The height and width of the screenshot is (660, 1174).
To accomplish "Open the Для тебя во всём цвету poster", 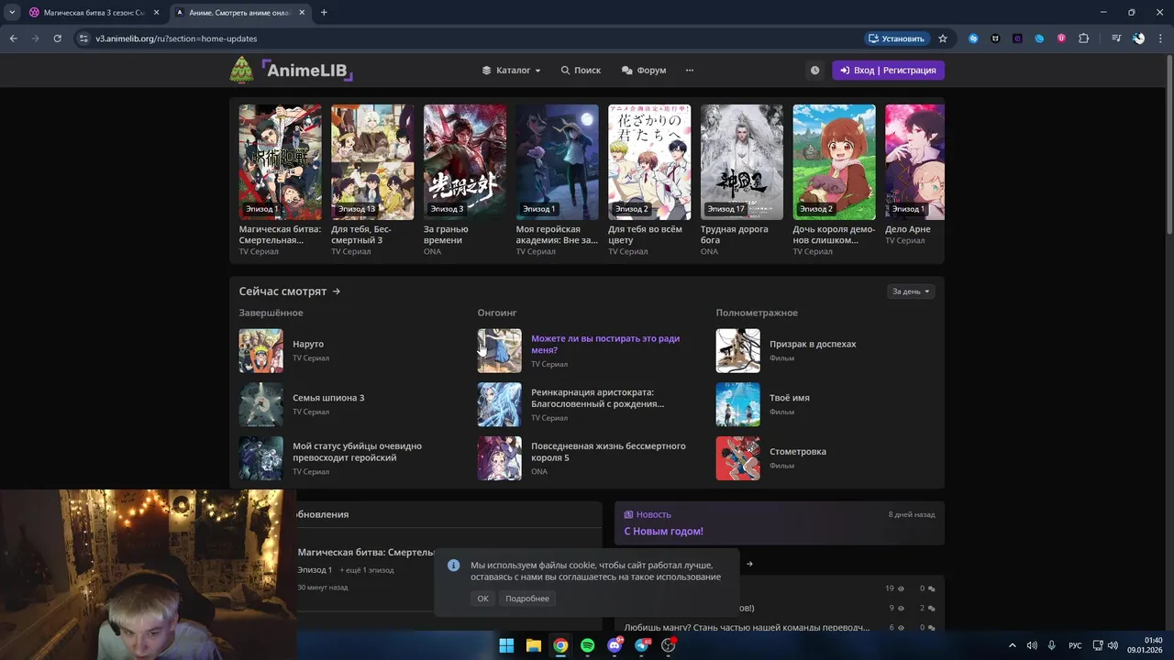I will coord(649,161).
